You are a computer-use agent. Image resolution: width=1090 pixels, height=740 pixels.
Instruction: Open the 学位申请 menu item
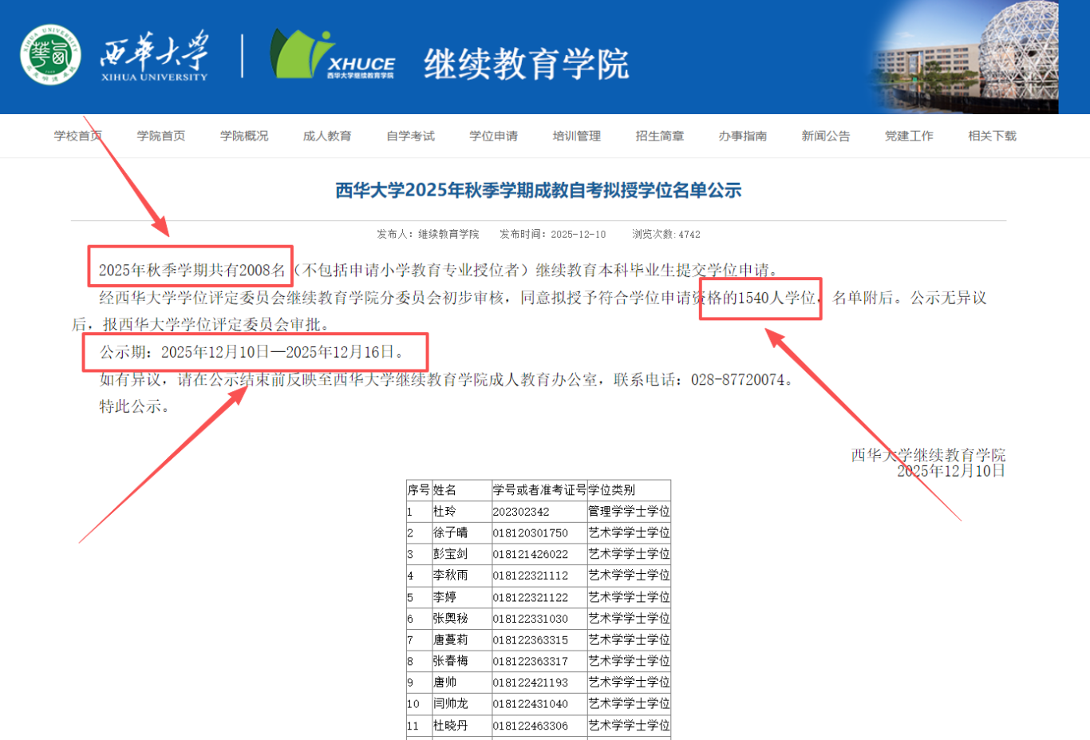(x=494, y=136)
